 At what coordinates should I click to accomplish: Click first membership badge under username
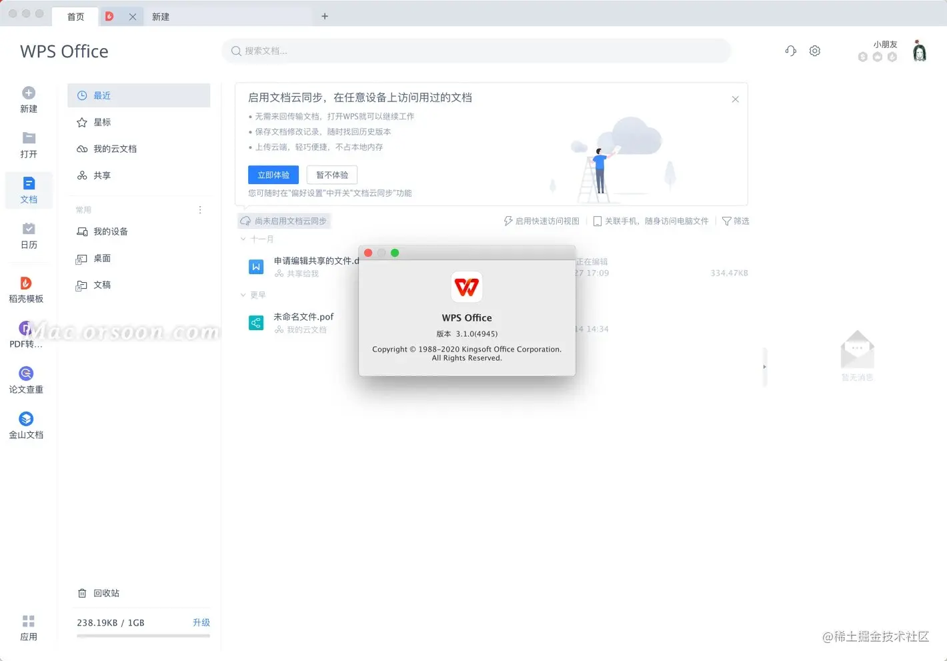click(863, 57)
